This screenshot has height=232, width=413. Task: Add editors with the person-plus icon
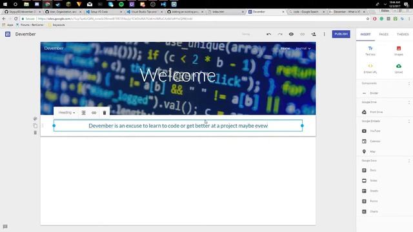(314, 34)
